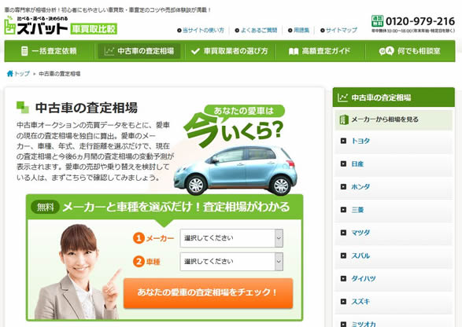Screen dimensions: 462x327
Task: Click the checkmark icon beside 車買取業者の選び方
Action: [x=195, y=51]
